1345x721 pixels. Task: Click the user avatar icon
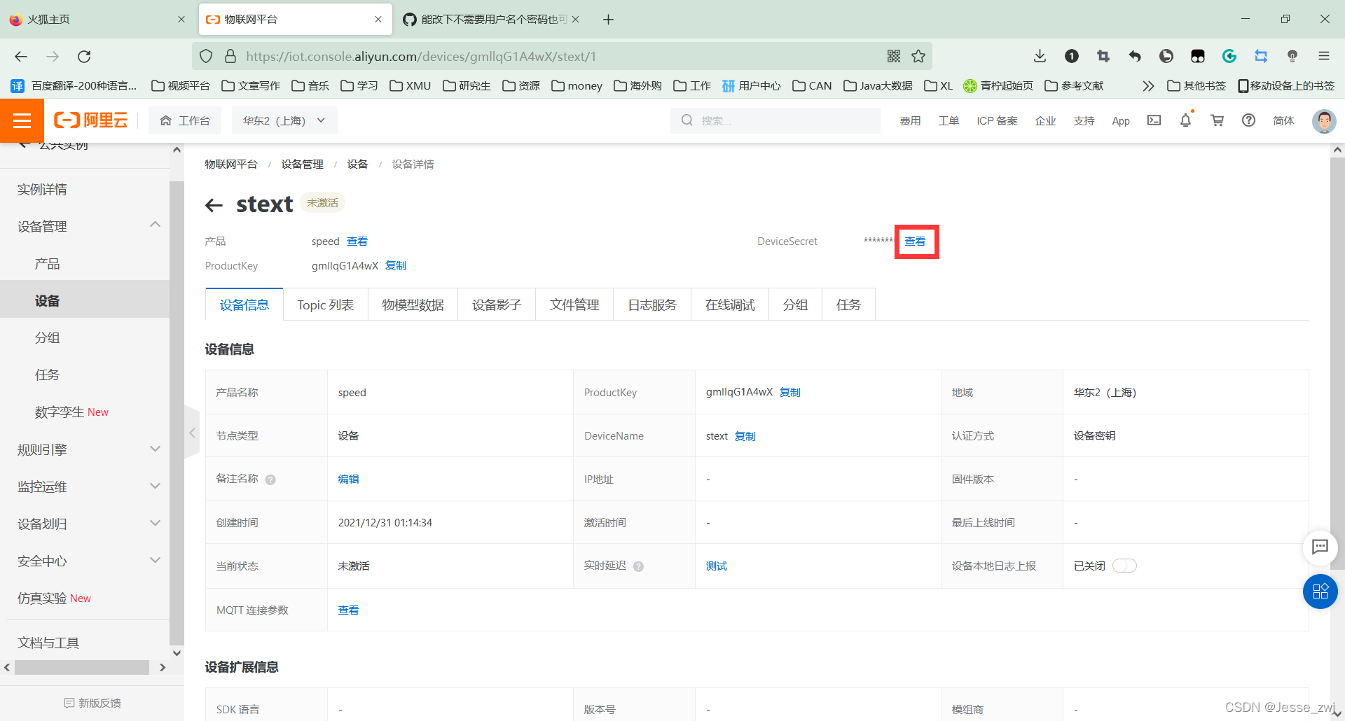(x=1323, y=120)
